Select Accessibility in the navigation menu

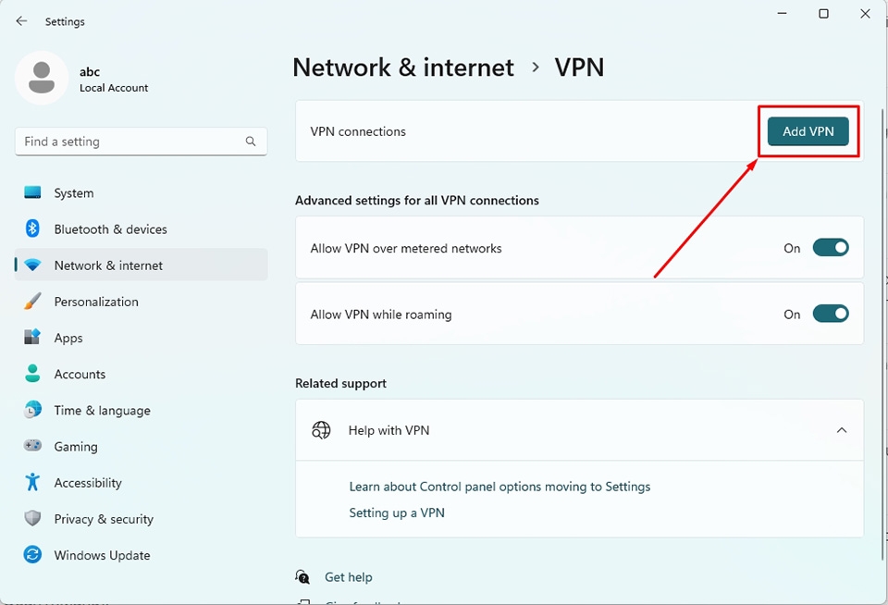[x=88, y=482]
